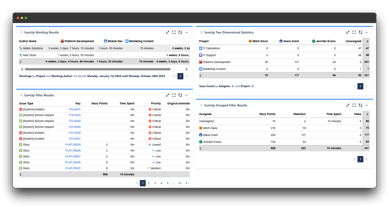Click Mitch Davis avatar in Two Dimensional Statistics header
Viewport: 389px width, 207px height.
pos(250,41)
